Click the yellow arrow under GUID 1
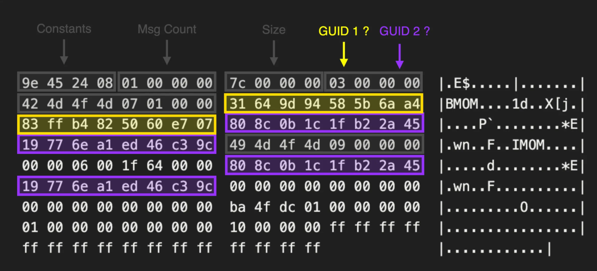Screen dimensions: 597x271 [344, 54]
